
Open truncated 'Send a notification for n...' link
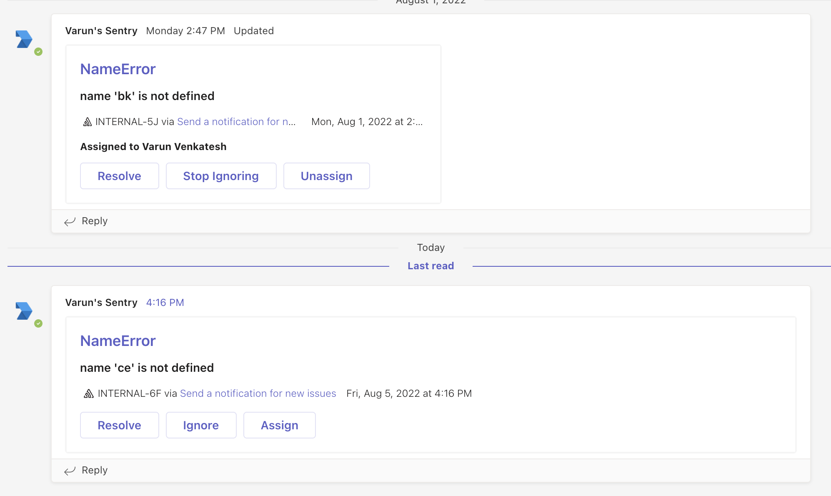point(236,122)
